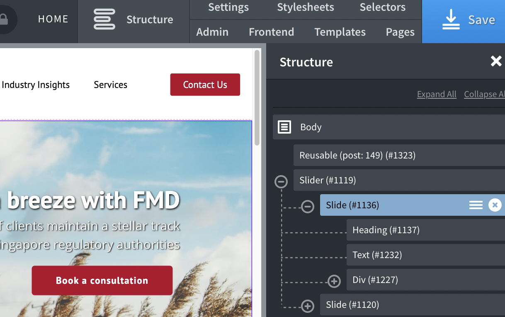
Task: Expand the Slide (#1120) node
Action: coord(308,306)
